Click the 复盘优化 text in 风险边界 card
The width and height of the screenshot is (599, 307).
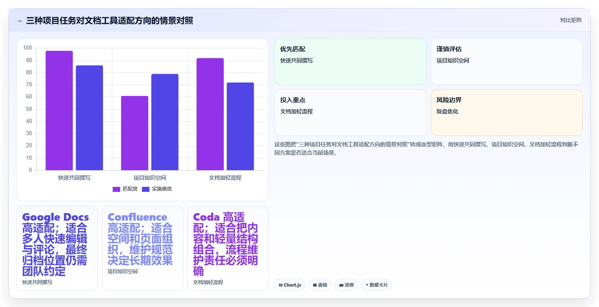point(447,112)
